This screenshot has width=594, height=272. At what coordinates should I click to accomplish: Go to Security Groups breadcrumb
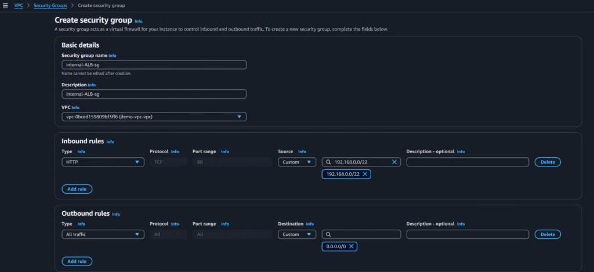tap(50, 6)
